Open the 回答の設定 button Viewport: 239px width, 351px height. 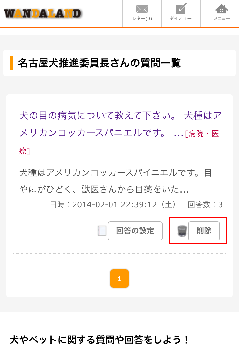[135, 231]
